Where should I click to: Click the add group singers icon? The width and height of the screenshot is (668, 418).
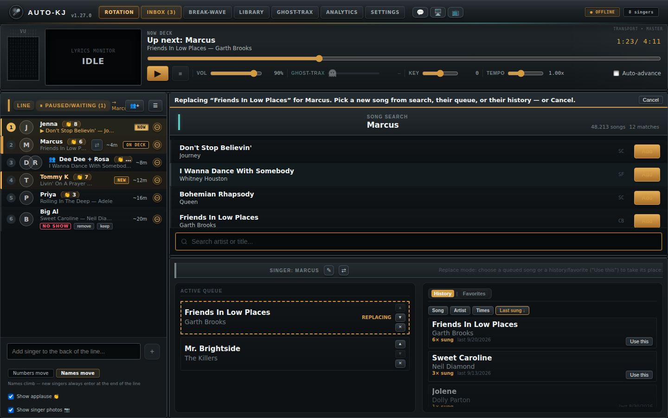pos(134,105)
